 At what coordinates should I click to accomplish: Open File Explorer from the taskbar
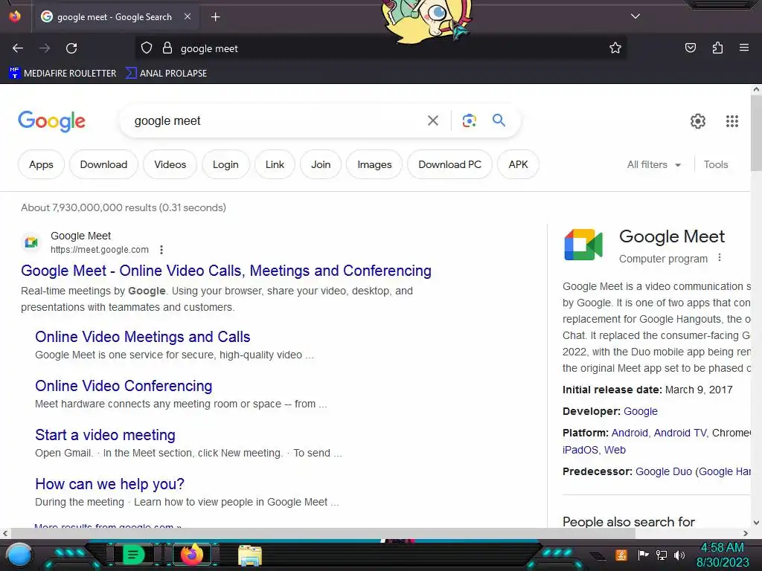(250, 555)
